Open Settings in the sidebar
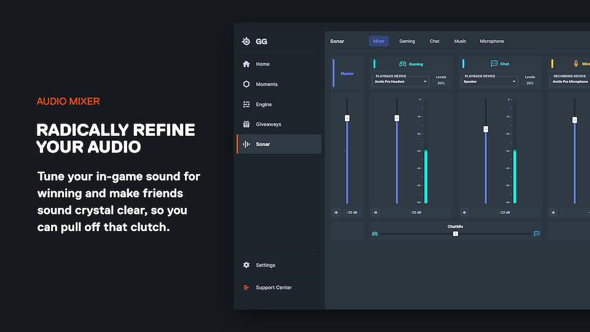 coord(265,266)
